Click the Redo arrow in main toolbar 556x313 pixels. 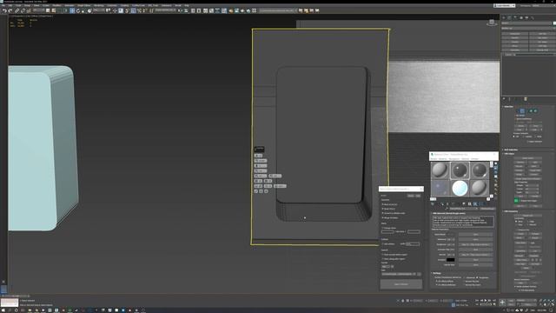coord(10,10)
